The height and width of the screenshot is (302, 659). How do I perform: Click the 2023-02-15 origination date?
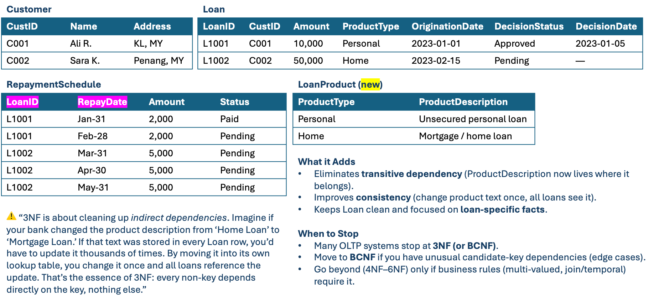point(436,61)
